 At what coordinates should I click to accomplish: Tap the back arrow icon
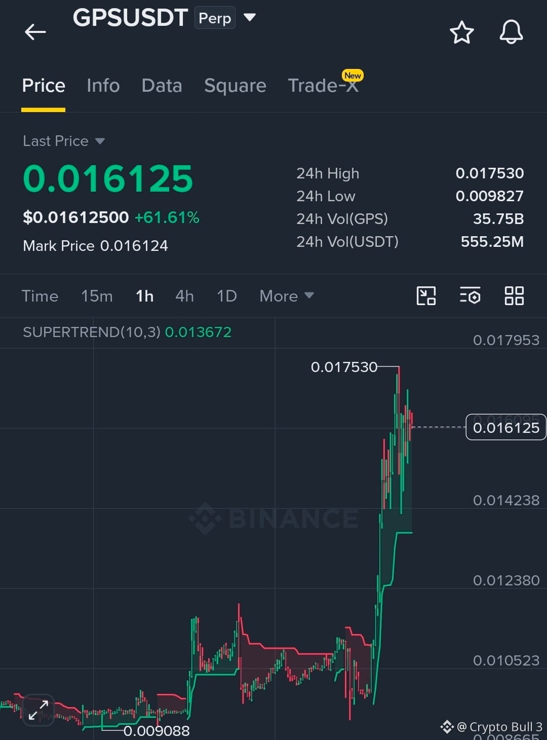(35, 32)
